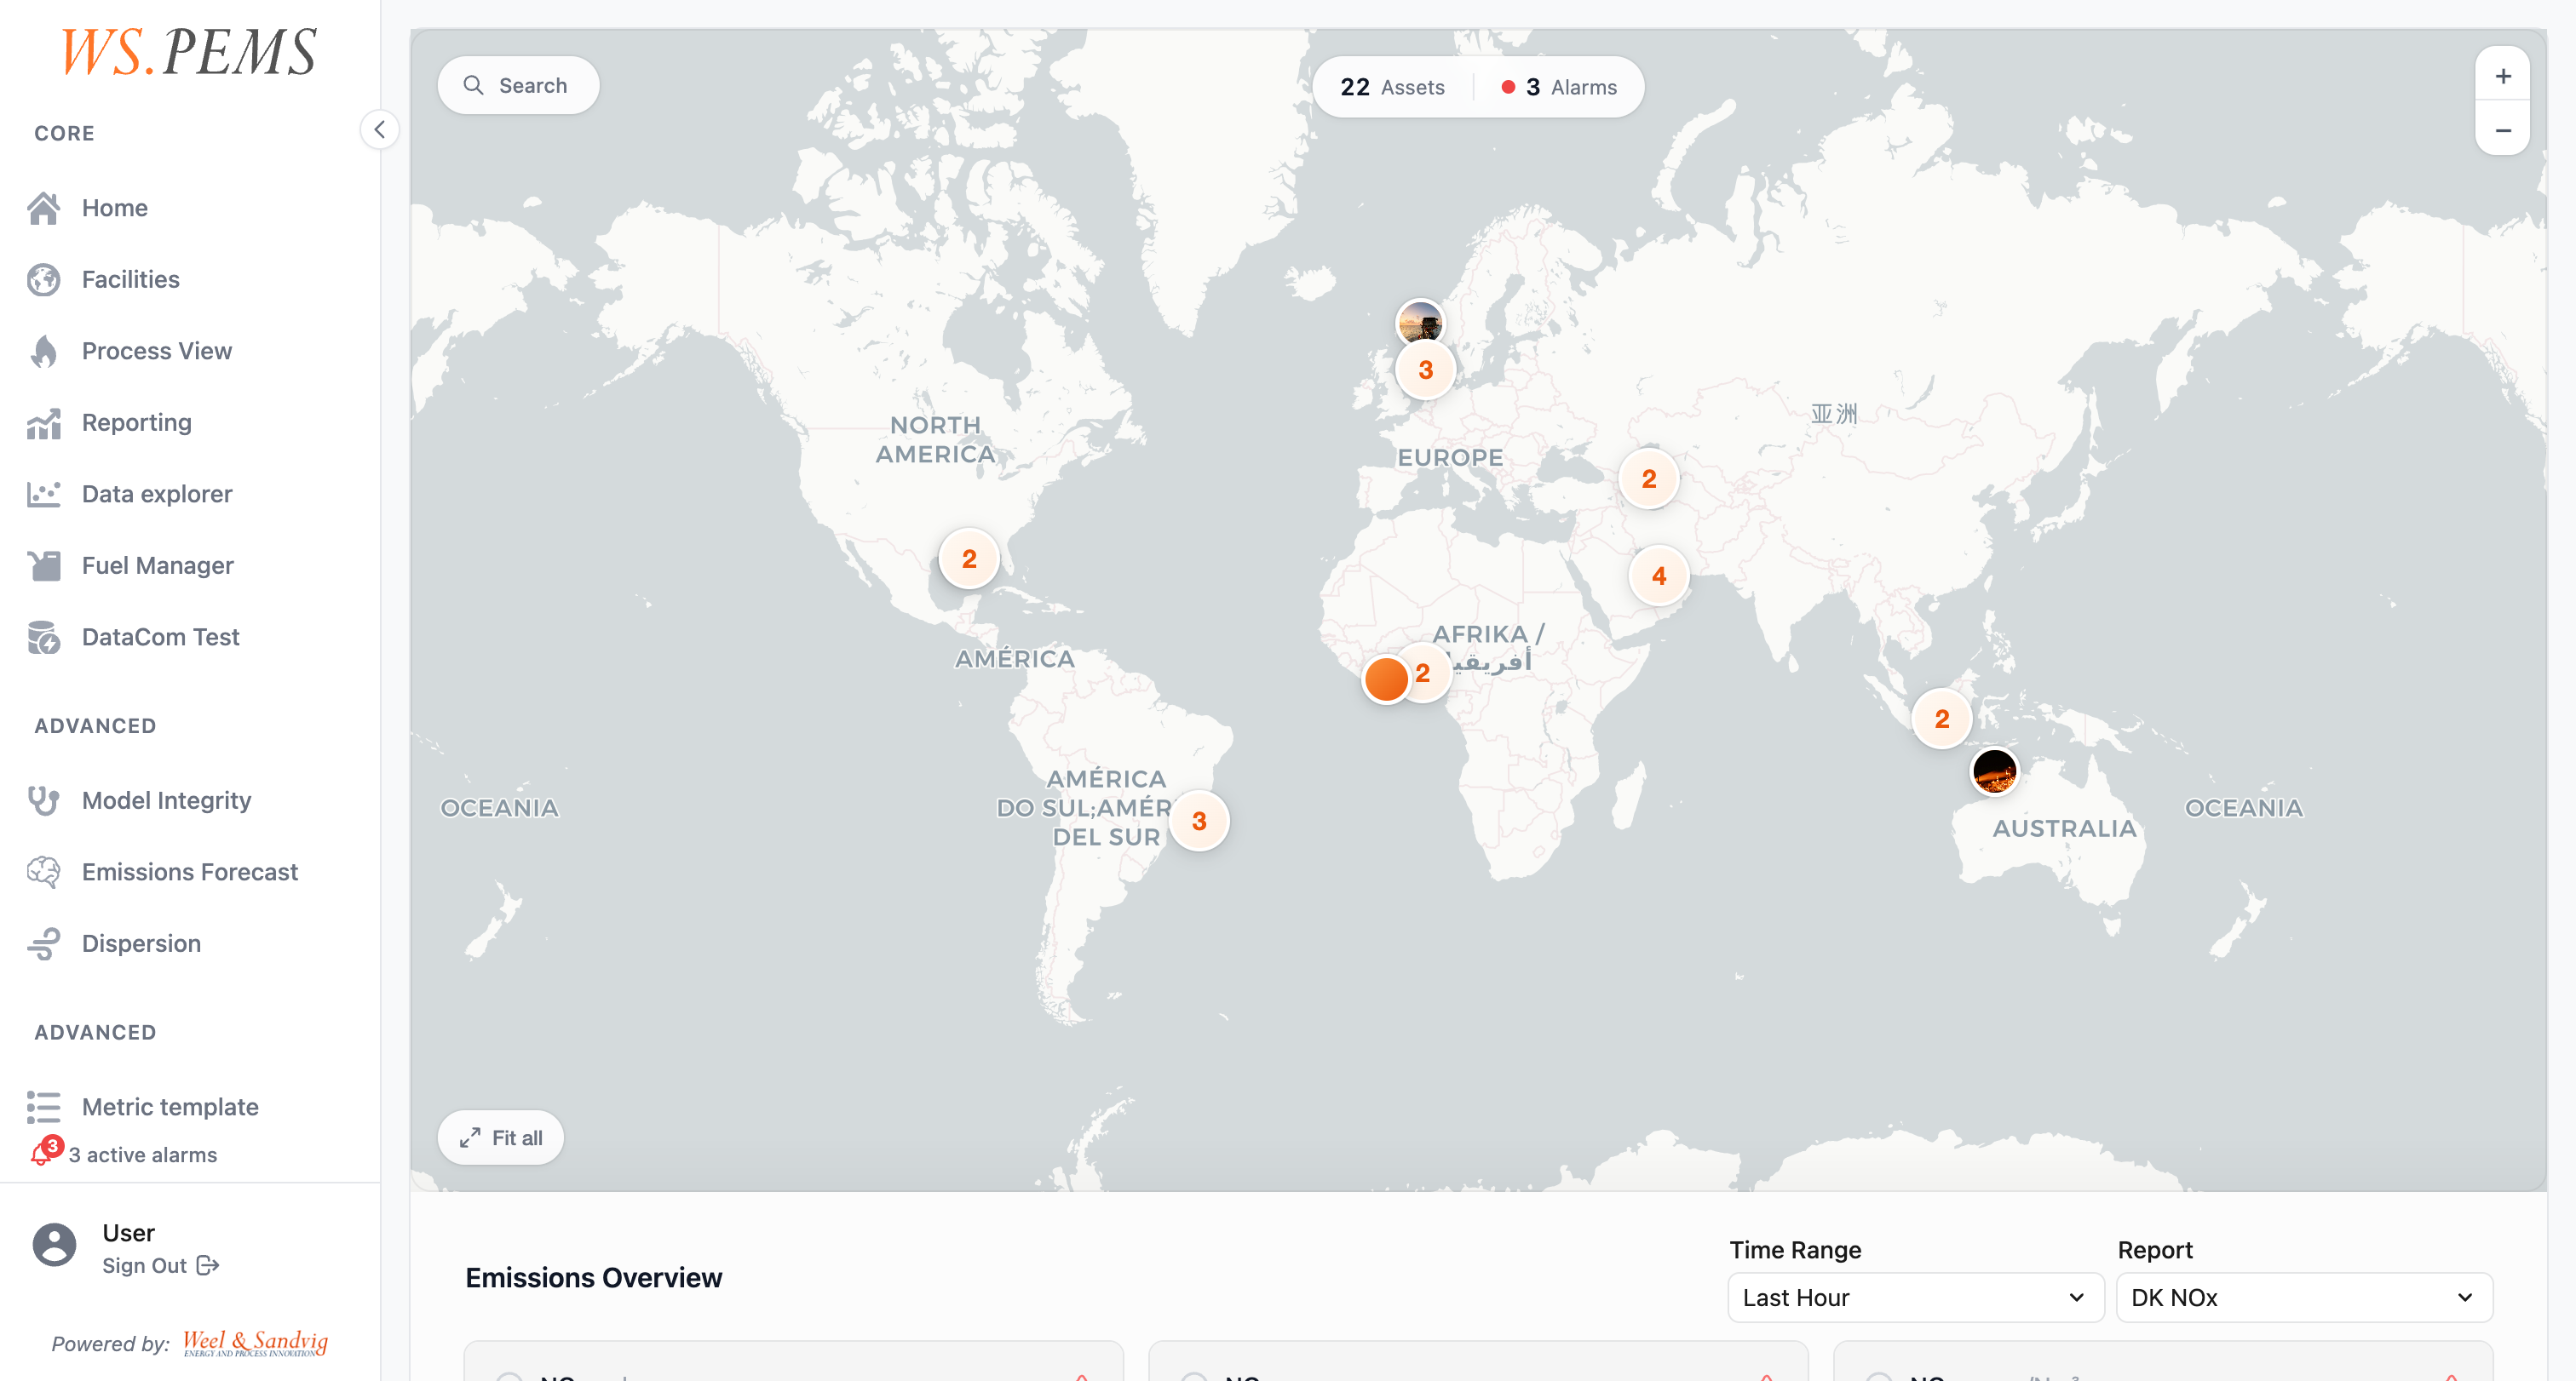Open the Europe cluster marker labeled 3
The width and height of the screenshot is (2576, 1381).
point(1426,370)
